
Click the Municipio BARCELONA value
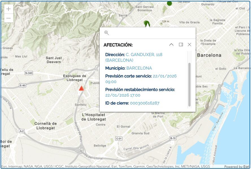[139, 68]
